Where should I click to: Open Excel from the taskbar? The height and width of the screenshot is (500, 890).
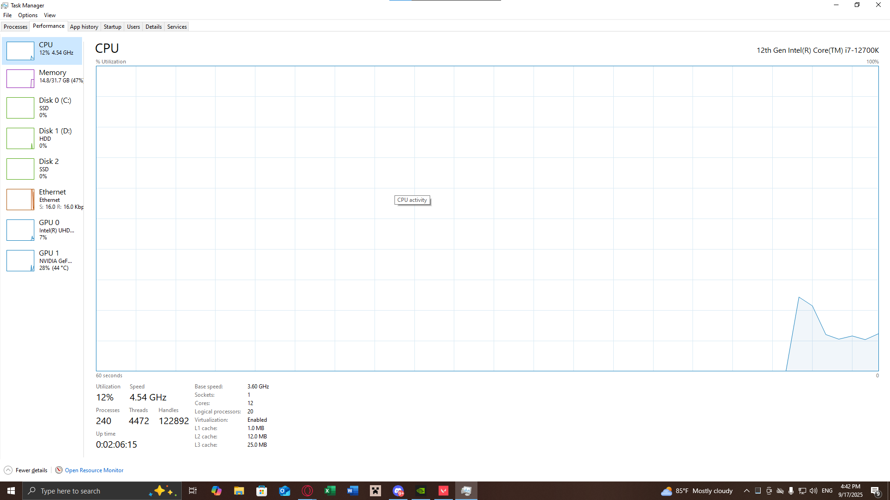coord(330,491)
